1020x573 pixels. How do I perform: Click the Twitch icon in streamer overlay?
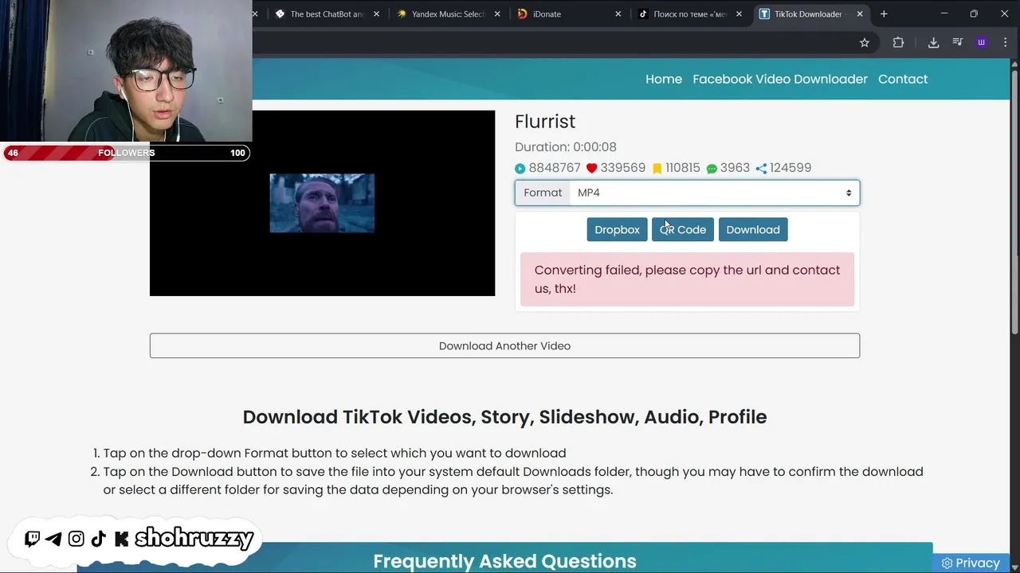(33, 539)
